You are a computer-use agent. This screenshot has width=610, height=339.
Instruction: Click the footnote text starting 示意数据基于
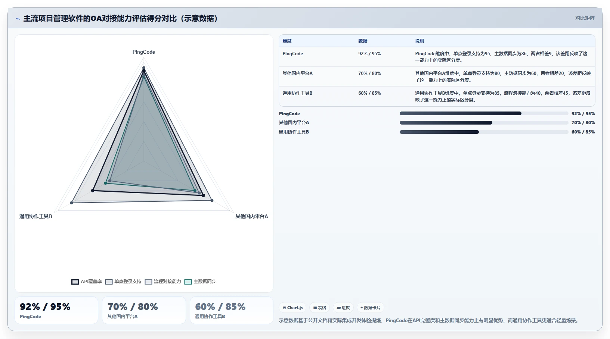point(430,320)
